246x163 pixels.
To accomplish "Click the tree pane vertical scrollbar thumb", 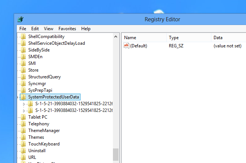I will [x=116, y=154].
